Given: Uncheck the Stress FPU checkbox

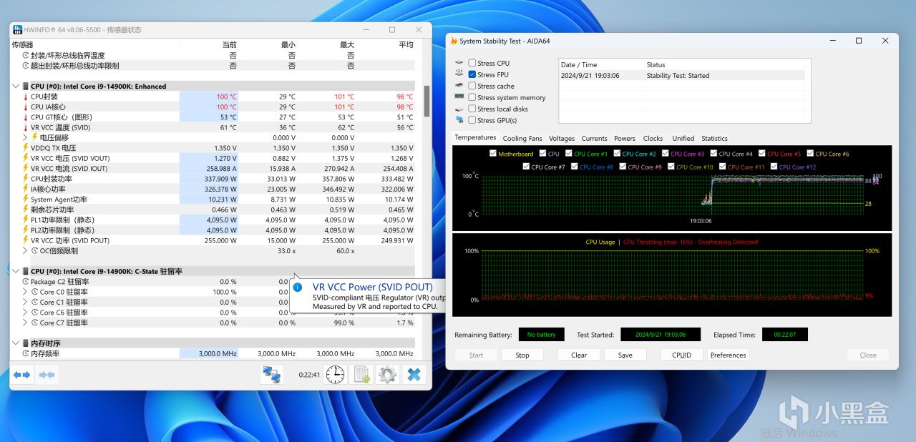Looking at the screenshot, I should pyautogui.click(x=472, y=74).
